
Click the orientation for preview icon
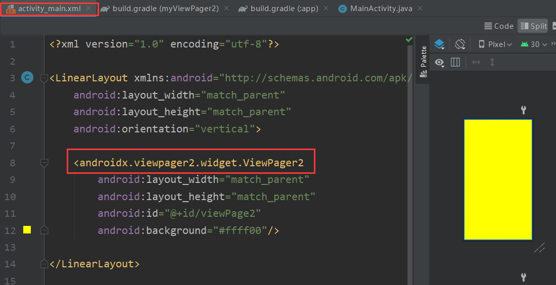(x=460, y=44)
